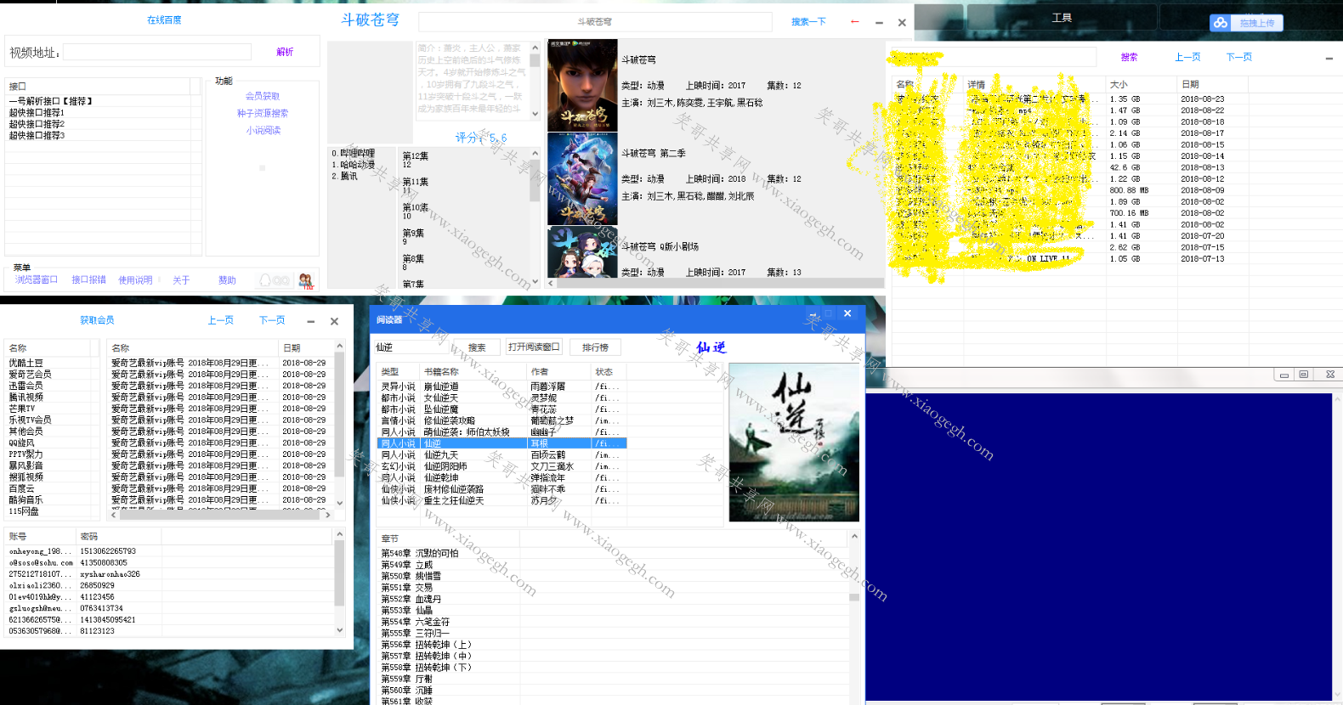Viewport: 1343px width, 705px height.
Task: Click the 大小 column header
Action: [x=1141, y=84]
